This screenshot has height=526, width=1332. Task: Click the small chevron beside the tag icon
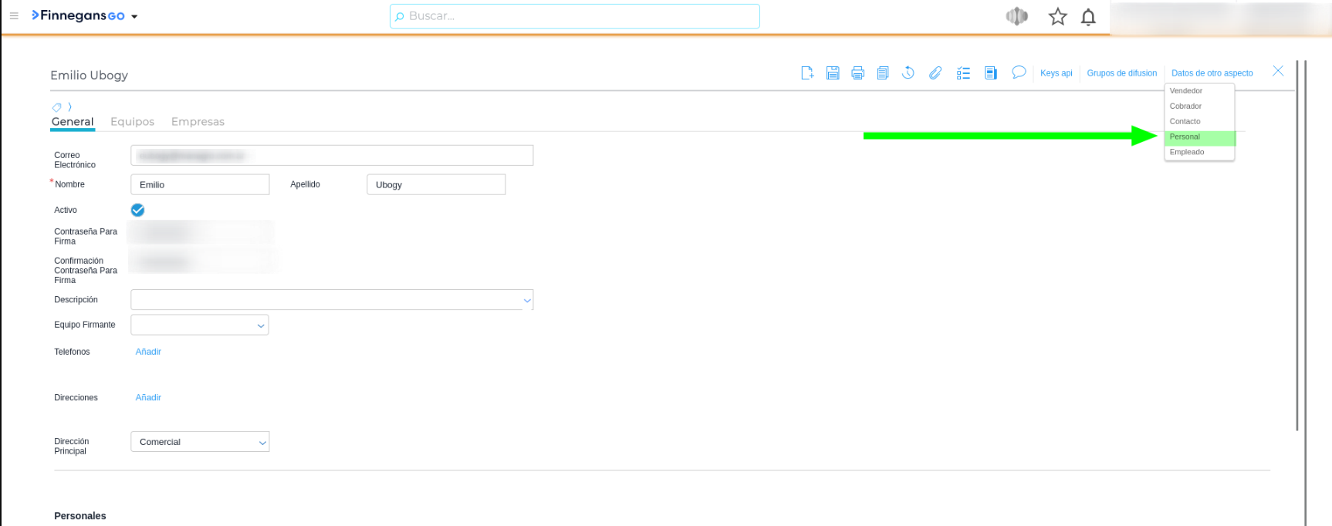pos(69,107)
